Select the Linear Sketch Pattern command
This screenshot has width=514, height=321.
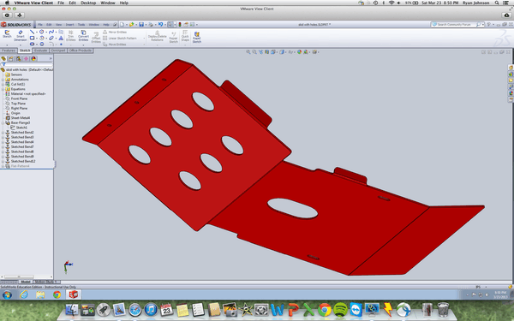pos(120,39)
